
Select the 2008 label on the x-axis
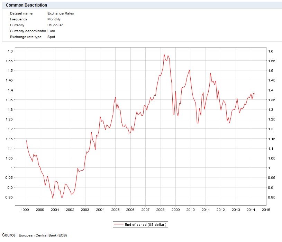(161, 210)
